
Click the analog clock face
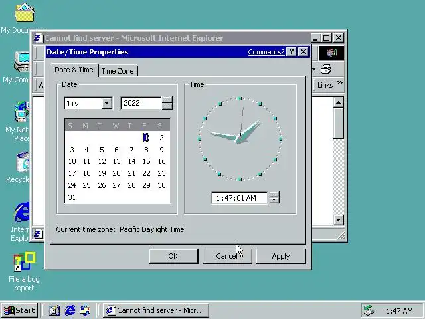pos(240,139)
